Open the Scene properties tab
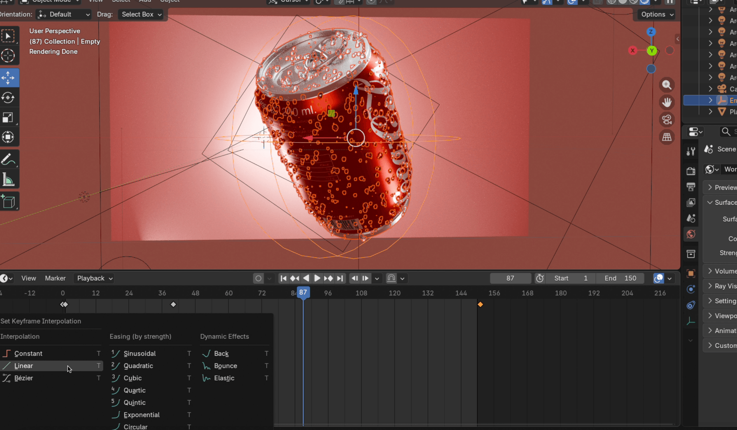Image resolution: width=737 pixels, height=430 pixels. (x=691, y=218)
